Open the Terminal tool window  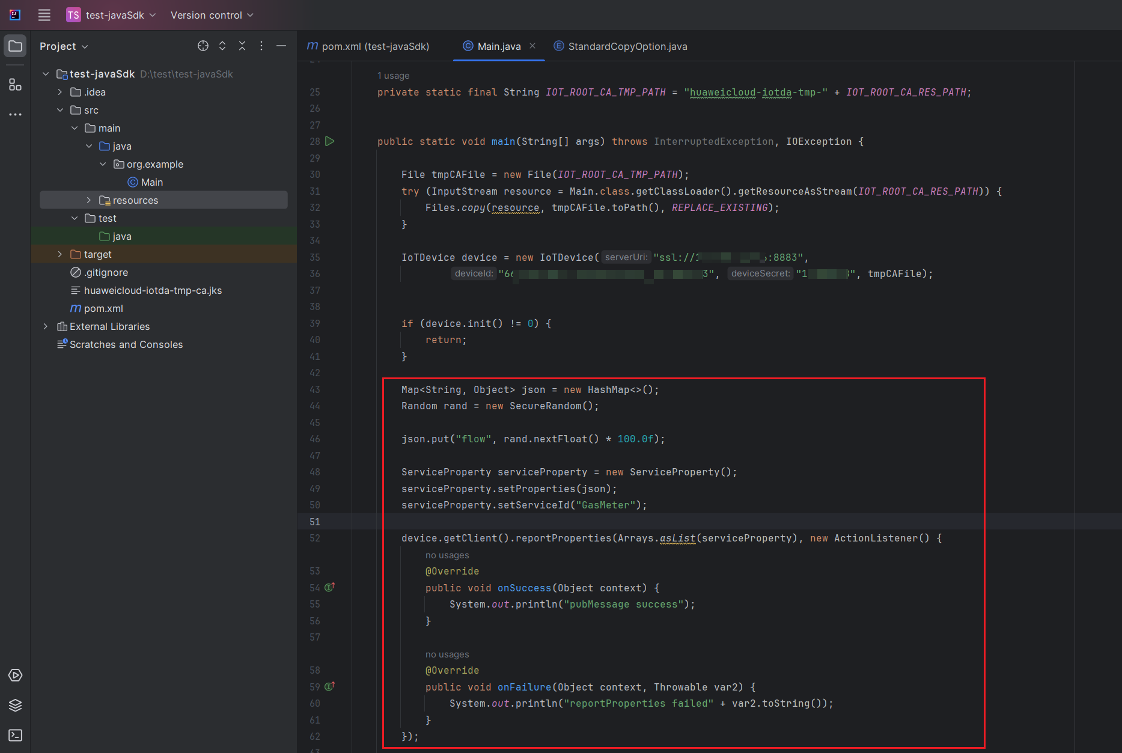pos(15,735)
